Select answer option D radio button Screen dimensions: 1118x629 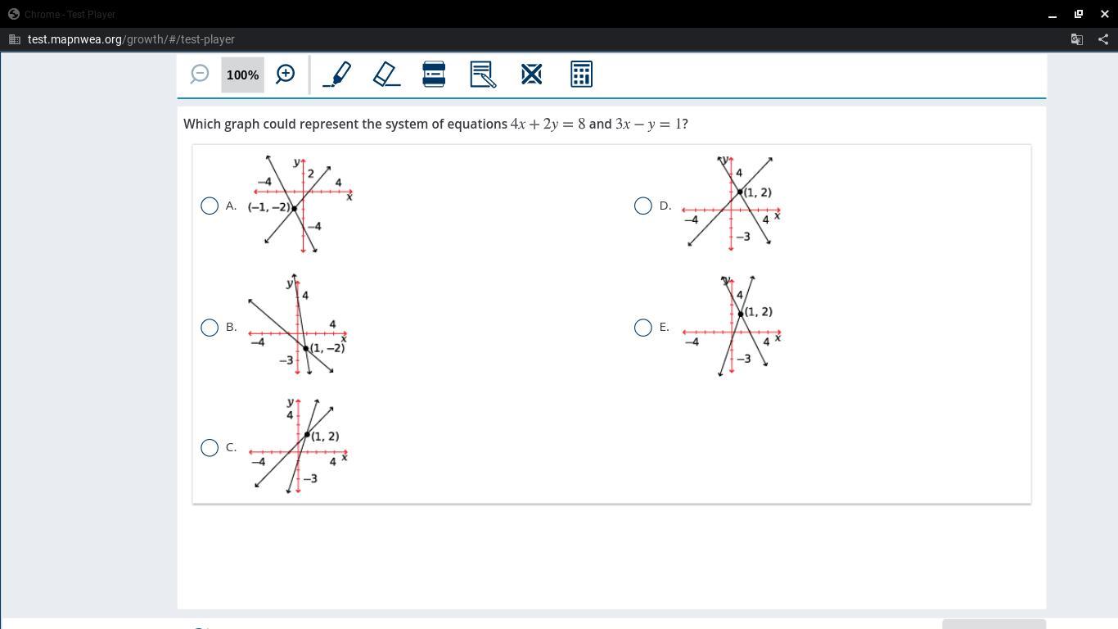pyautogui.click(x=643, y=206)
